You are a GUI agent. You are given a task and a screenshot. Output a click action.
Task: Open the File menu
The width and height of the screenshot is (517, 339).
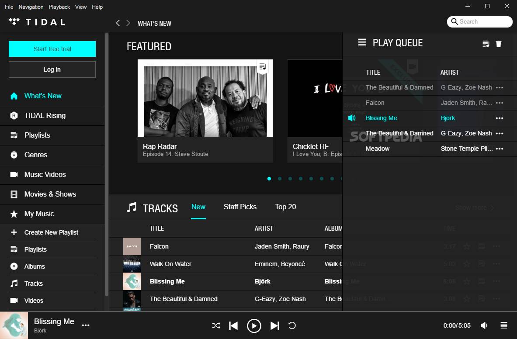9,7
